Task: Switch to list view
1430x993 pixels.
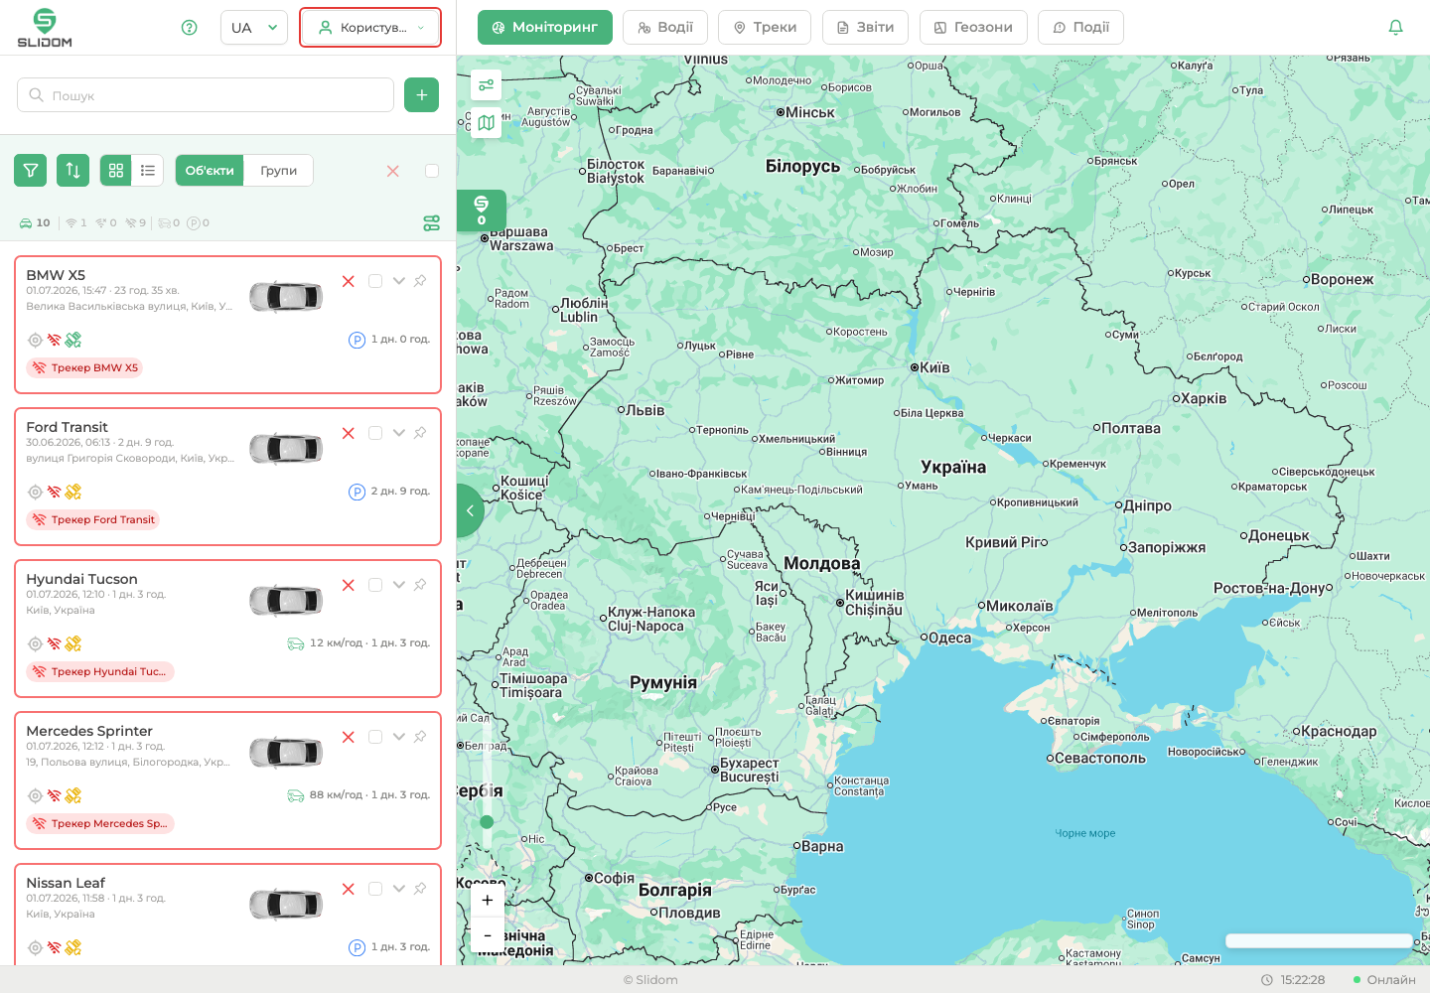Action: coord(148,171)
